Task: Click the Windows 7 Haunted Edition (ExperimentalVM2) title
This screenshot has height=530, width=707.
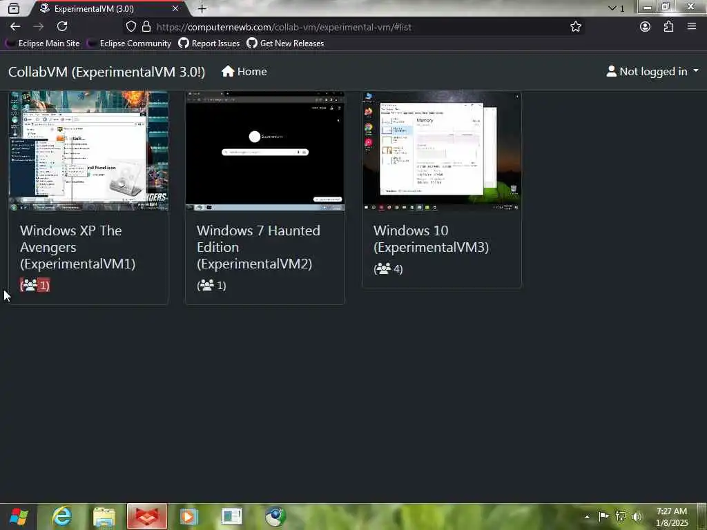Action: [258, 247]
